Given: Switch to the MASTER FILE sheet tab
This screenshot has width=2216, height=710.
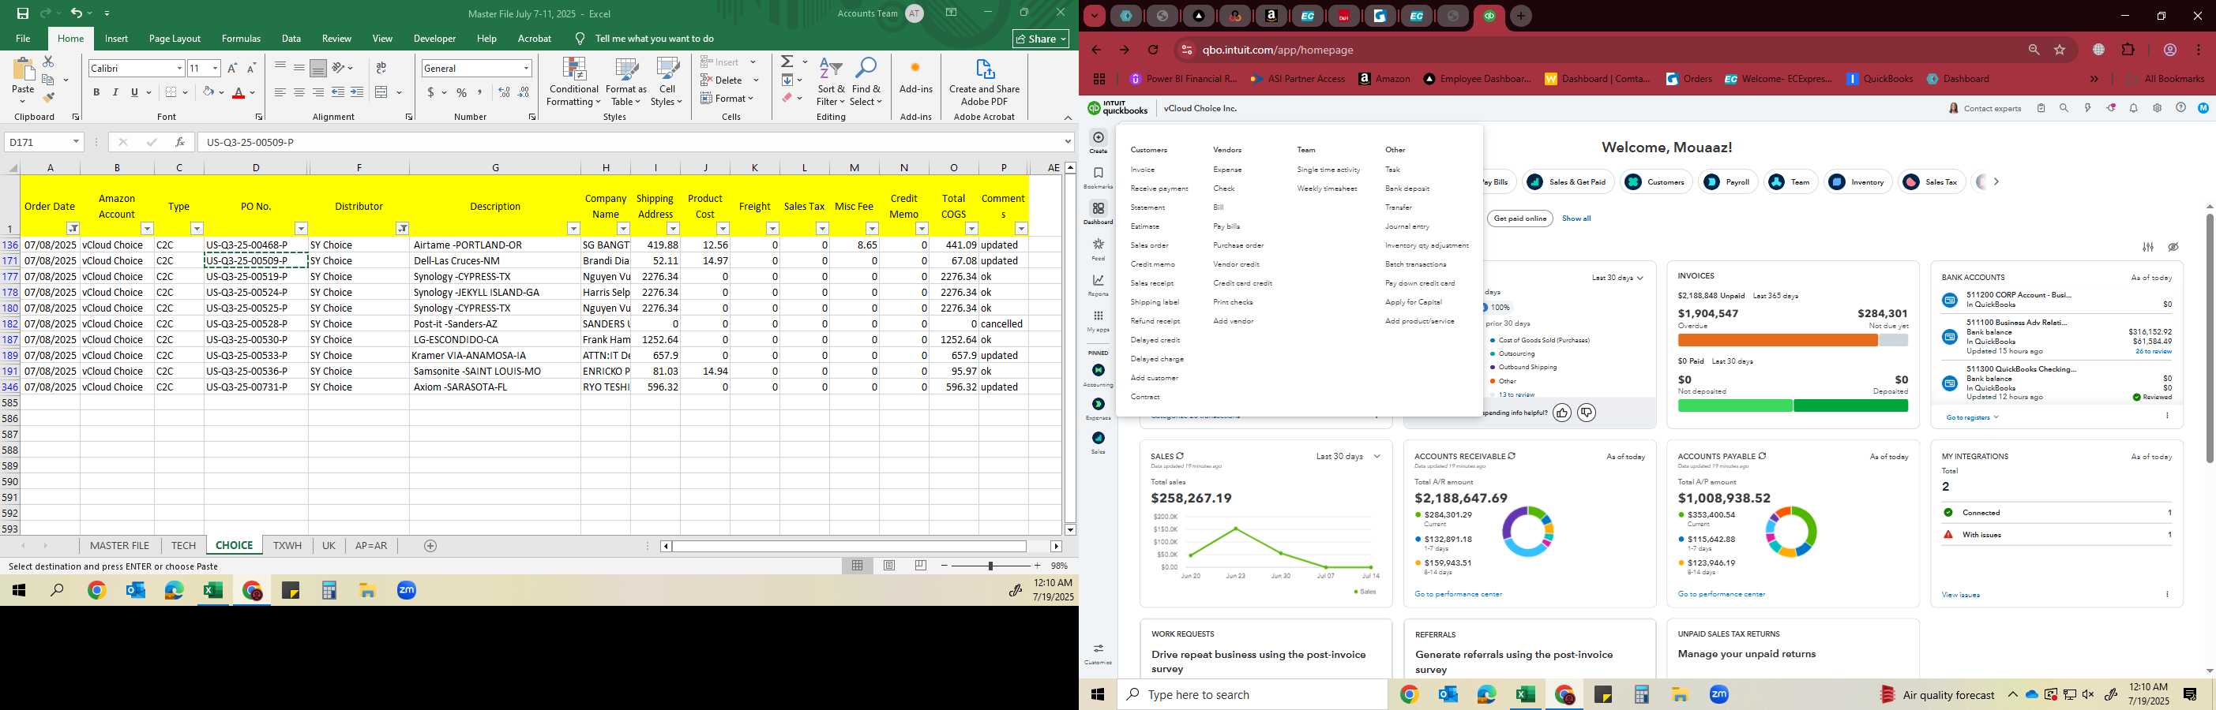Looking at the screenshot, I should (119, 546).
